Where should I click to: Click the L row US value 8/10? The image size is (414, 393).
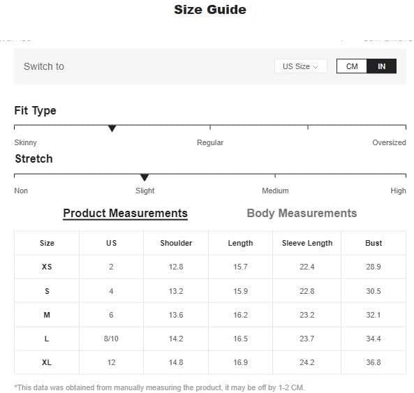(111, 339)
